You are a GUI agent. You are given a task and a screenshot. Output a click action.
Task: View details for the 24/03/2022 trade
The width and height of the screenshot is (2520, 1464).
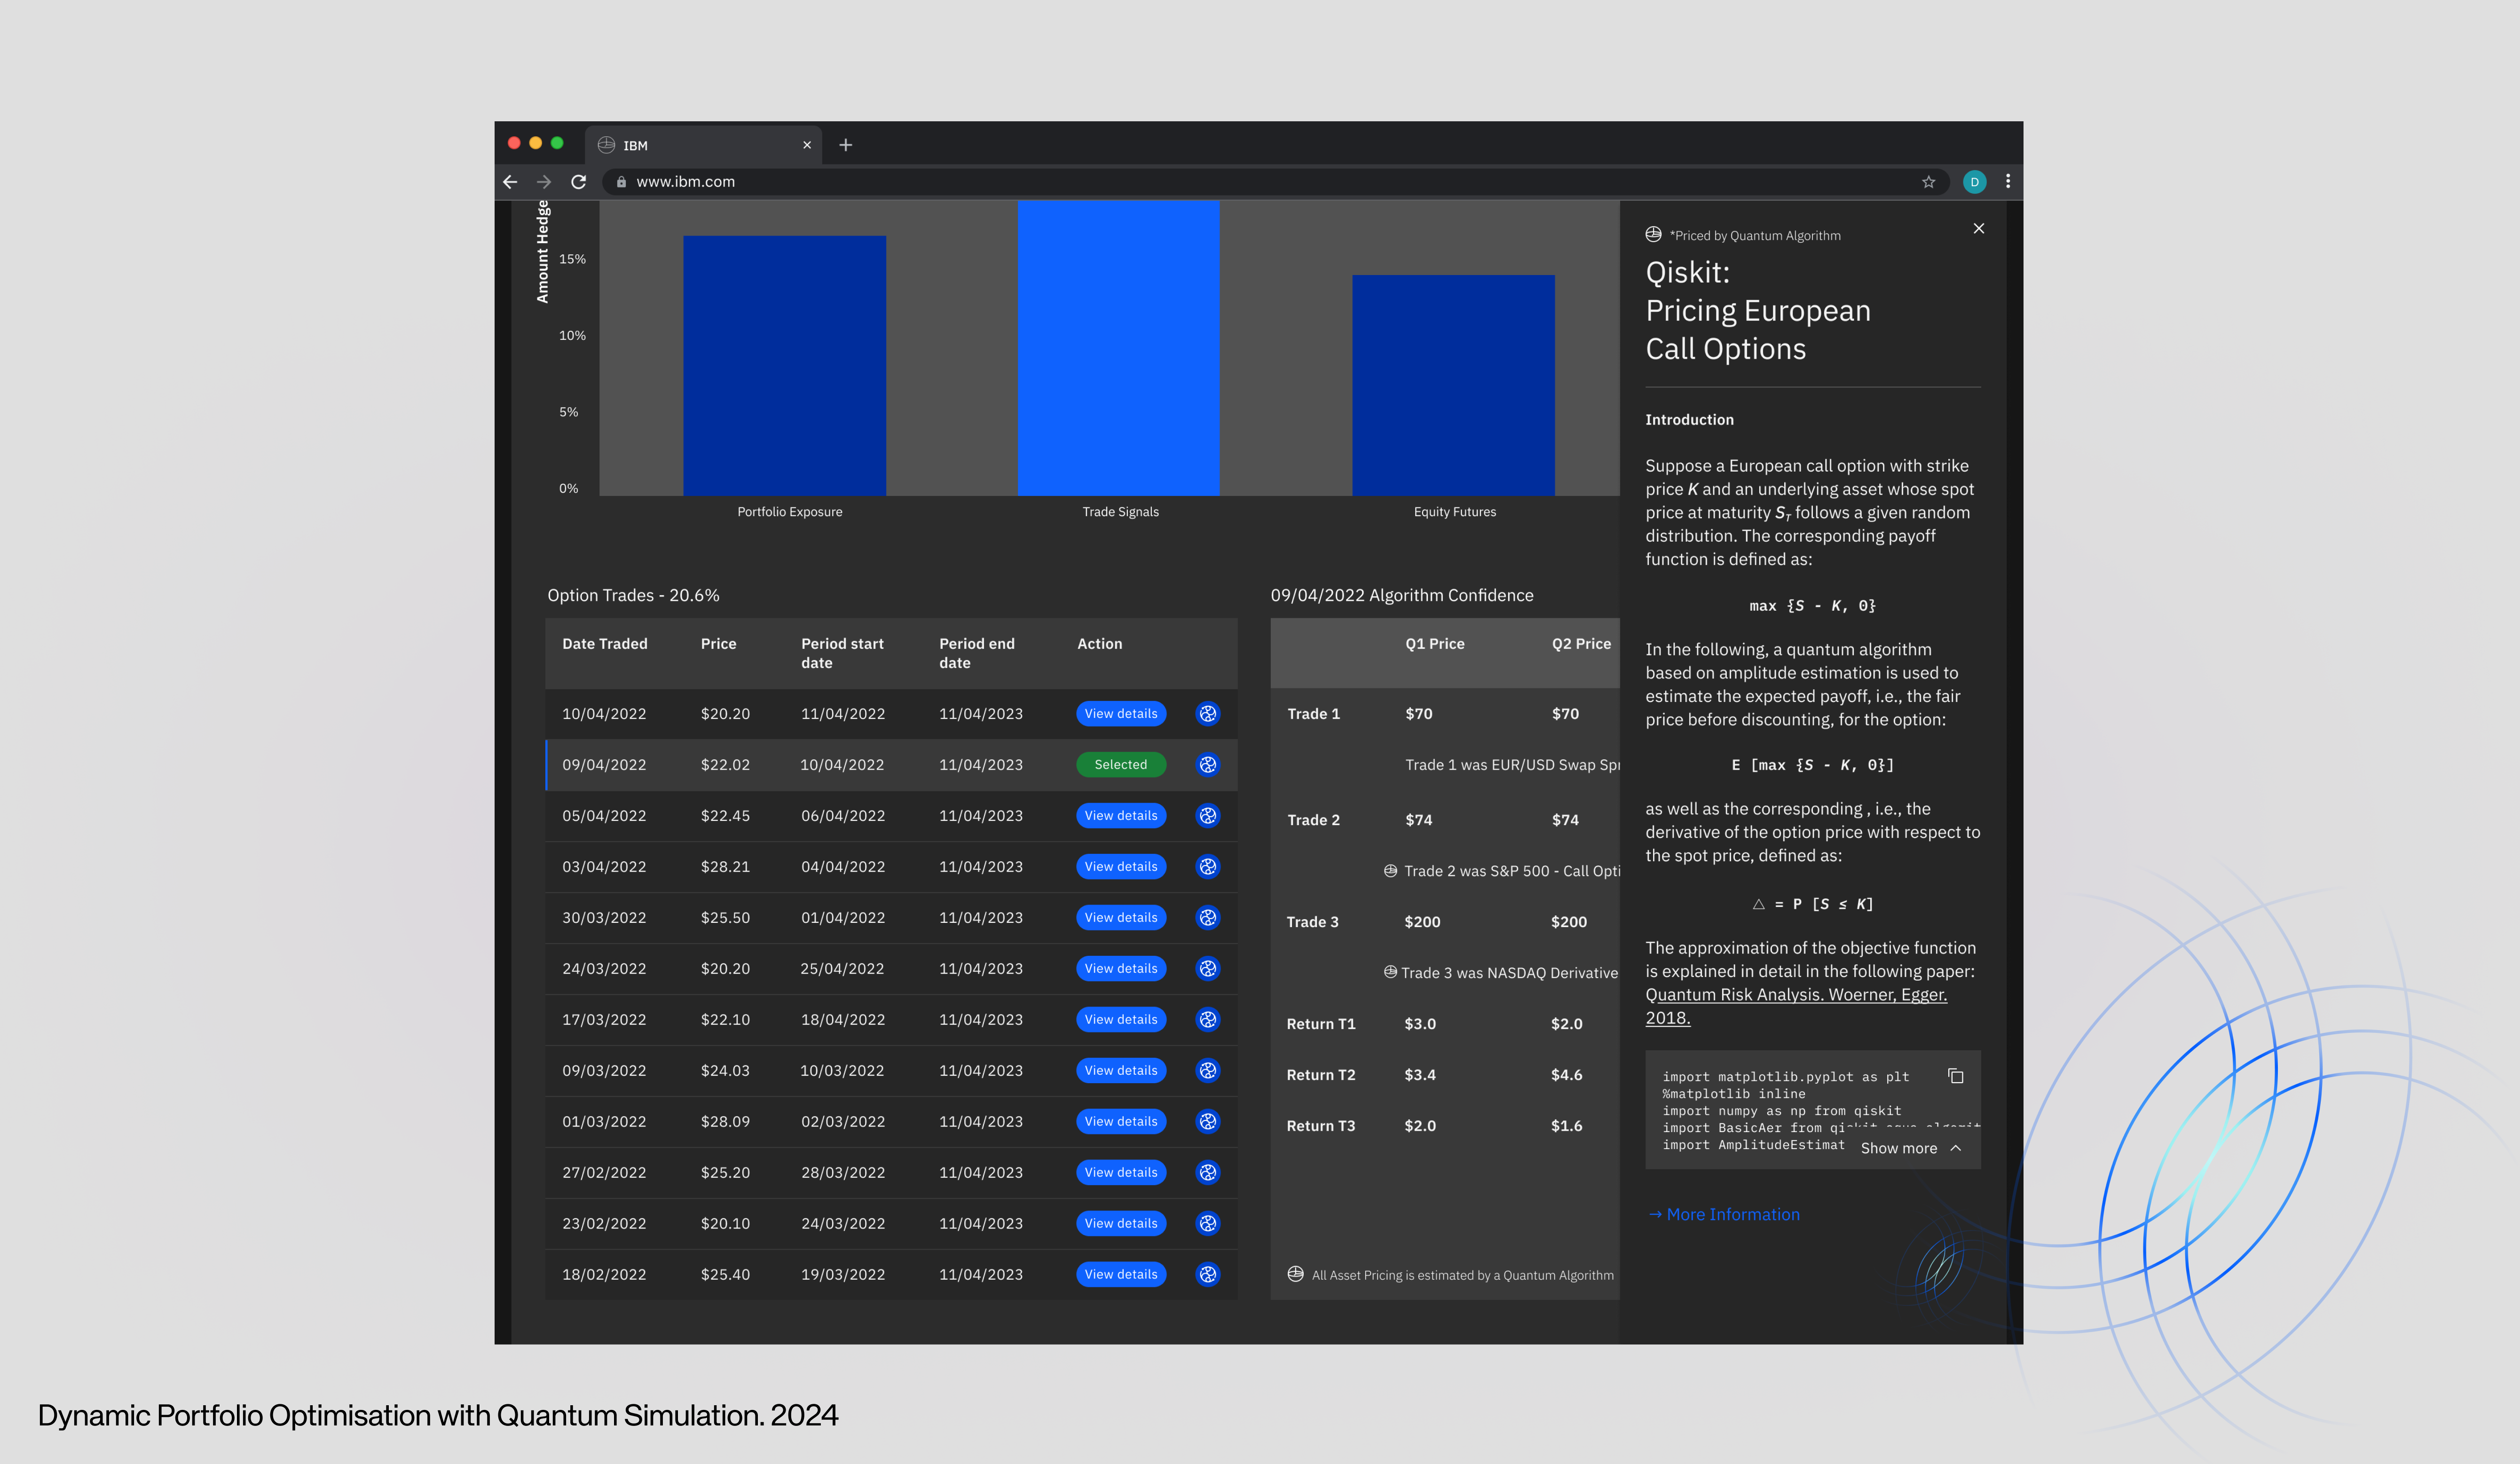pos(1120,969)
